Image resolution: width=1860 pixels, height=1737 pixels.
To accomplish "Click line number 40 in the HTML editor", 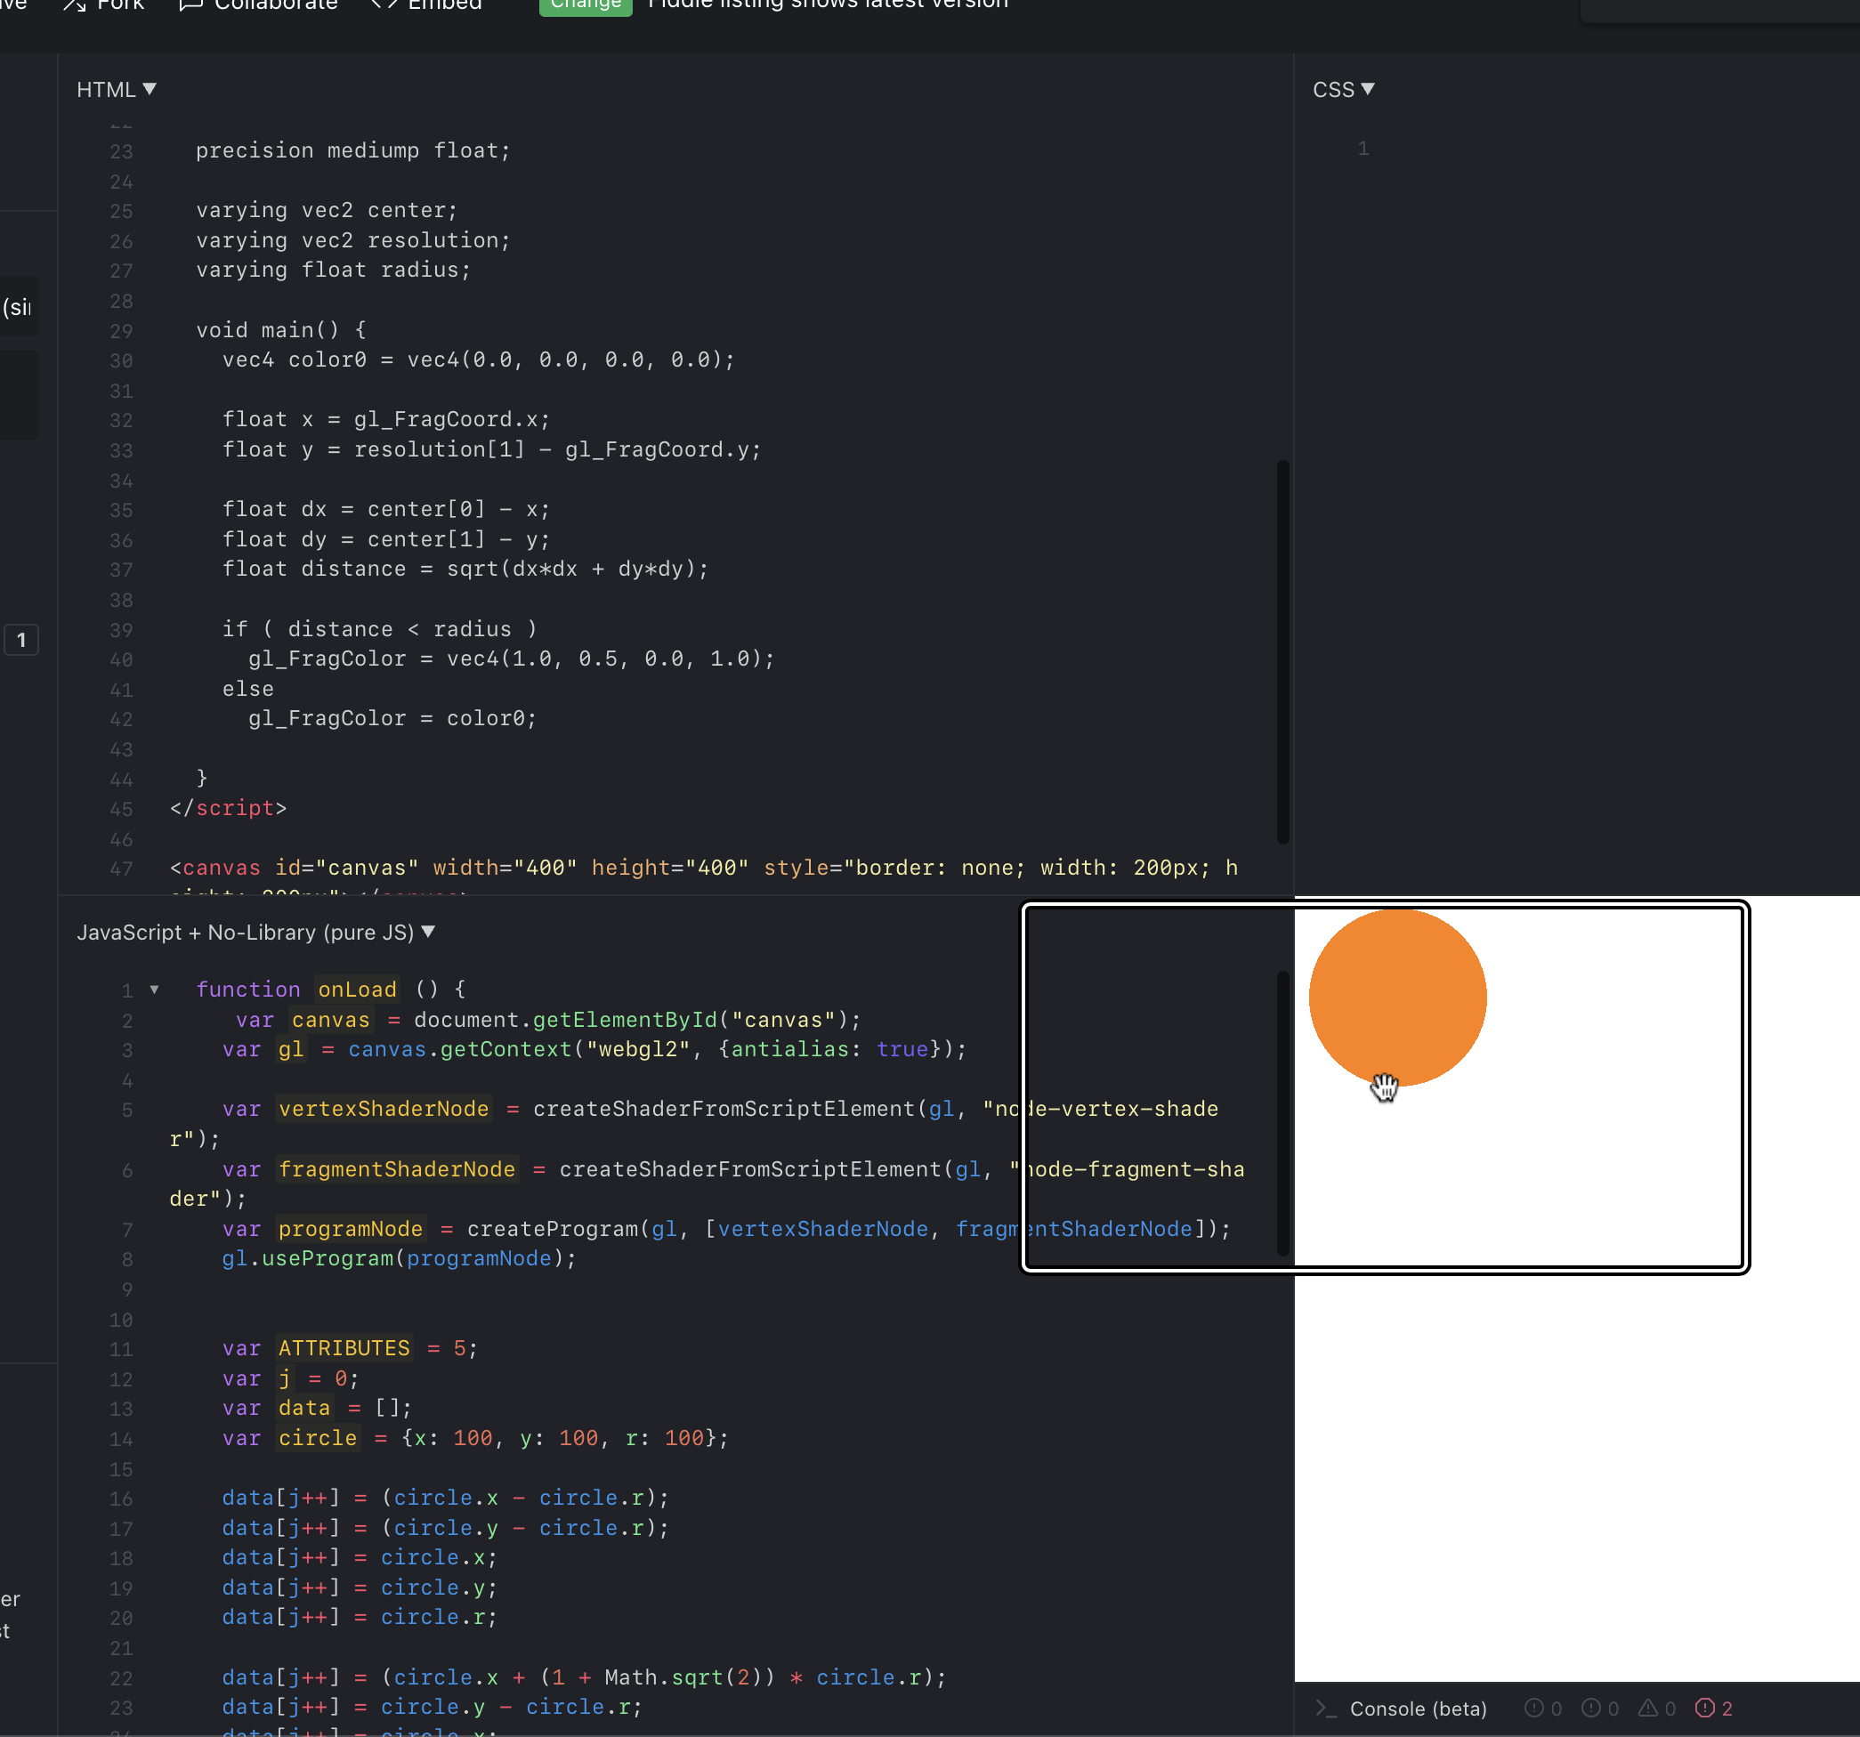I will click(x=122, y=659).
